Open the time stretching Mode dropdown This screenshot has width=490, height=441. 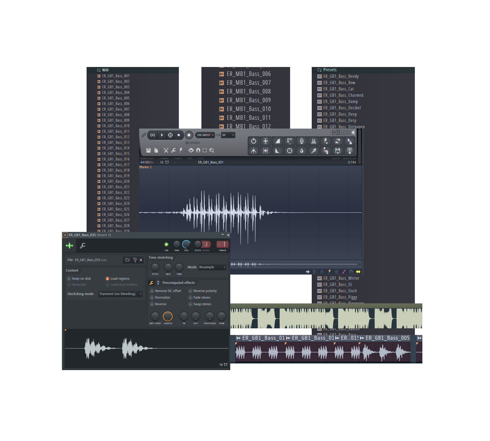pos(212,267)
